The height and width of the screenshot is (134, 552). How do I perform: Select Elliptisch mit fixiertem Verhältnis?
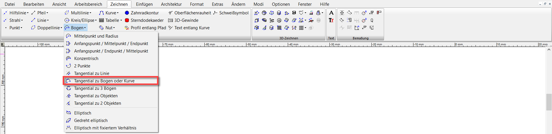(x=111, y=128)
